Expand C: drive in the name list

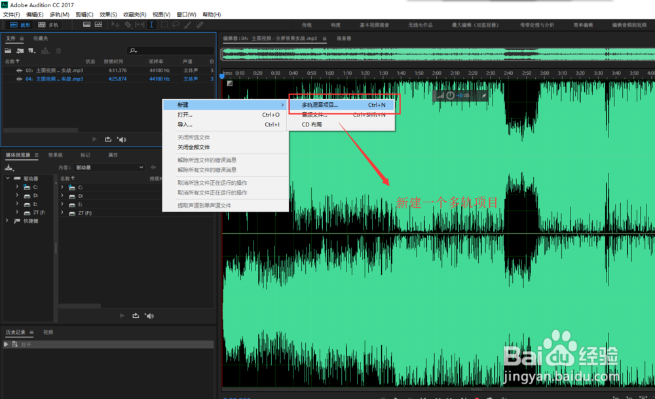[62, 187]
